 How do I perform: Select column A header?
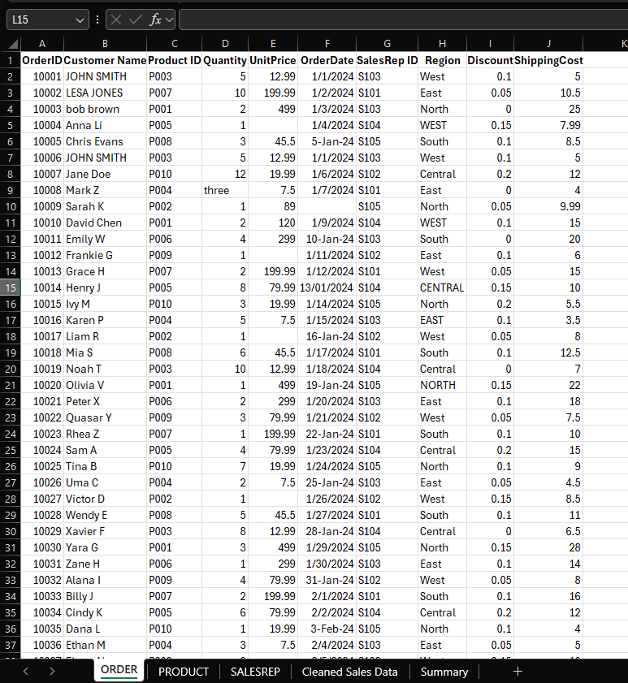(41, 44)
